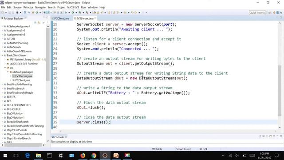The width and height of the screenshot is (284, 160).
Task: Open the Debug dropdown arrow
Action: (69, 12)
